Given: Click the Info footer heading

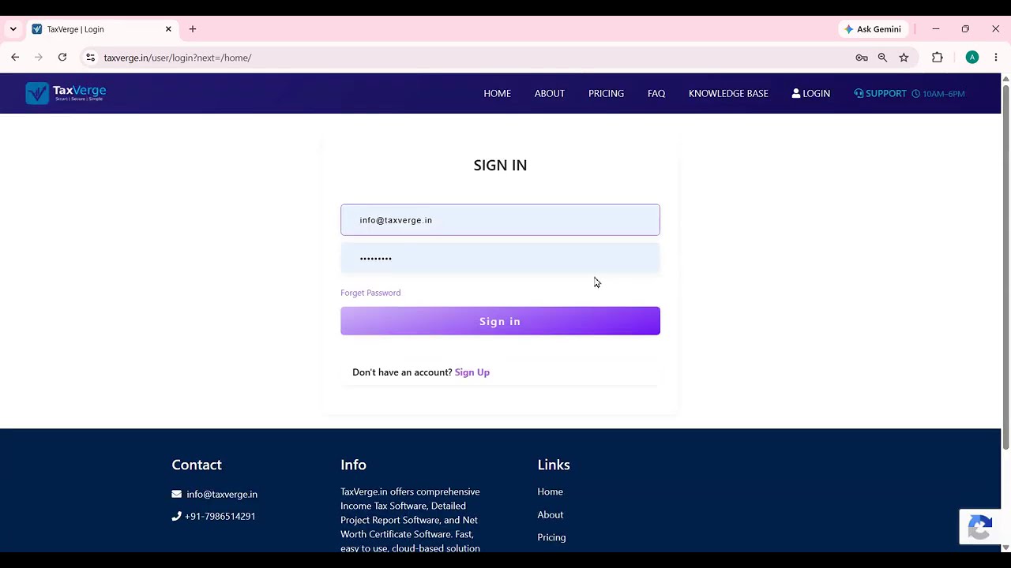Looking at the screenshot, I should pos(353,465).
